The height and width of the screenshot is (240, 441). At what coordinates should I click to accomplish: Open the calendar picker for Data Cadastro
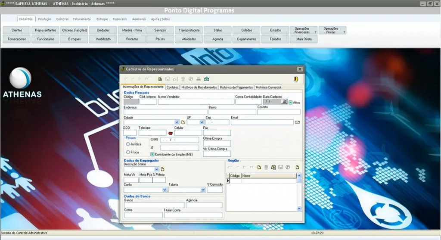point(284,102)
